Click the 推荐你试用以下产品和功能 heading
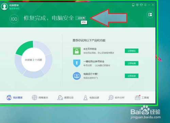Screen dimensions: 170x123 89,40
